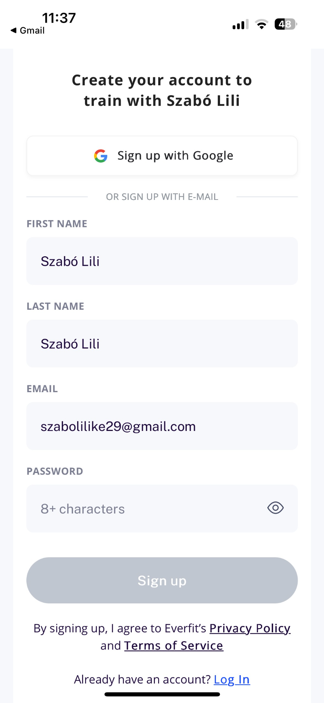Edit the szabolilike29@gmail.com email field
The height and width of the screenshot is (703, 324).
162,426
